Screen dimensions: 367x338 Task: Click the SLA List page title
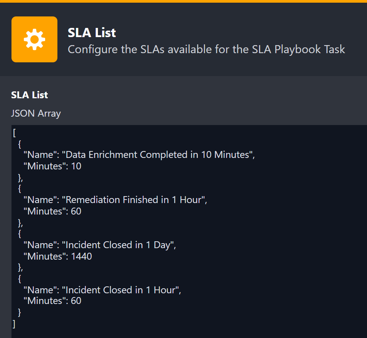(92, 33)
